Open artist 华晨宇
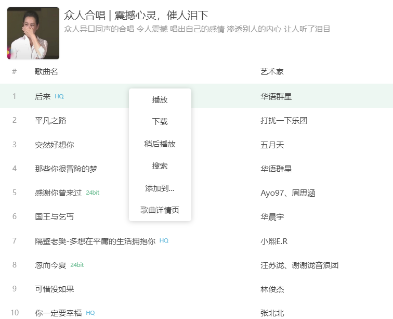 click(272, 217)
